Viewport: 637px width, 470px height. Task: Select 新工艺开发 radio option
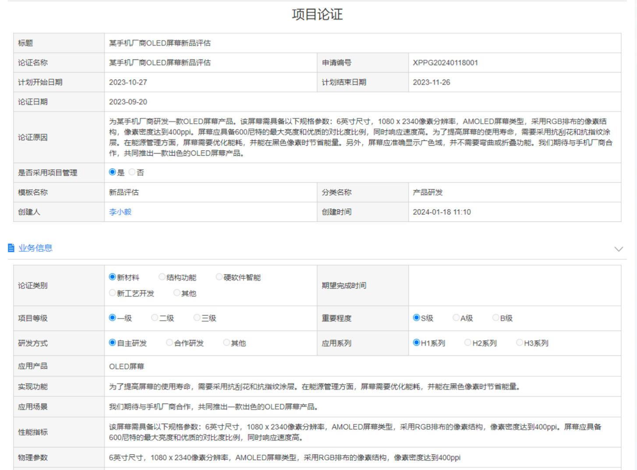(113, 293)
